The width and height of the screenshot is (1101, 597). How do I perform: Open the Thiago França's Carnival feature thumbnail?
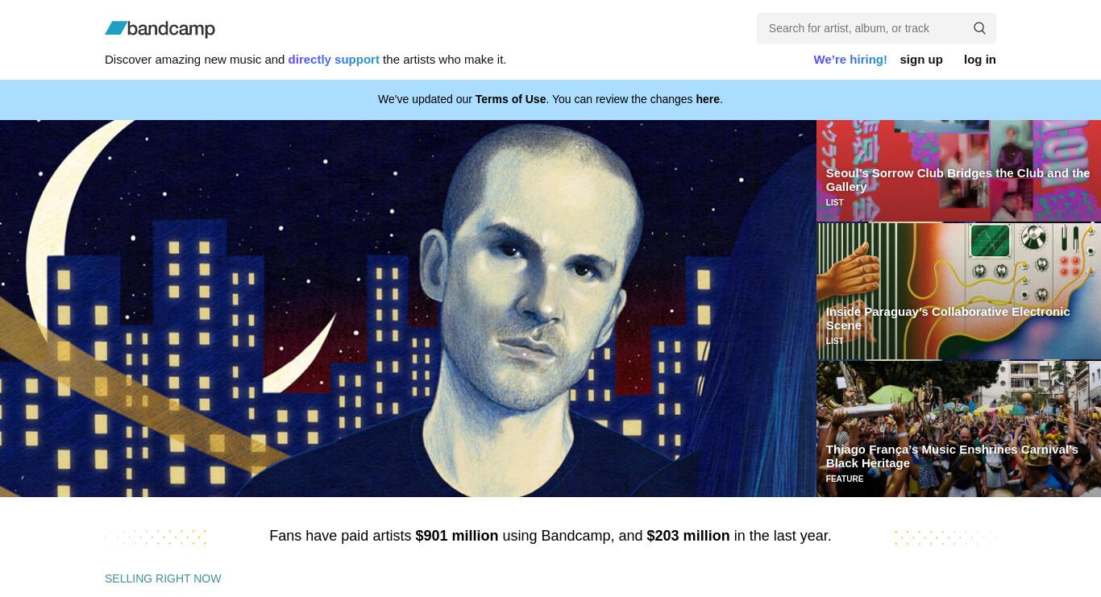tap(958, 429)
